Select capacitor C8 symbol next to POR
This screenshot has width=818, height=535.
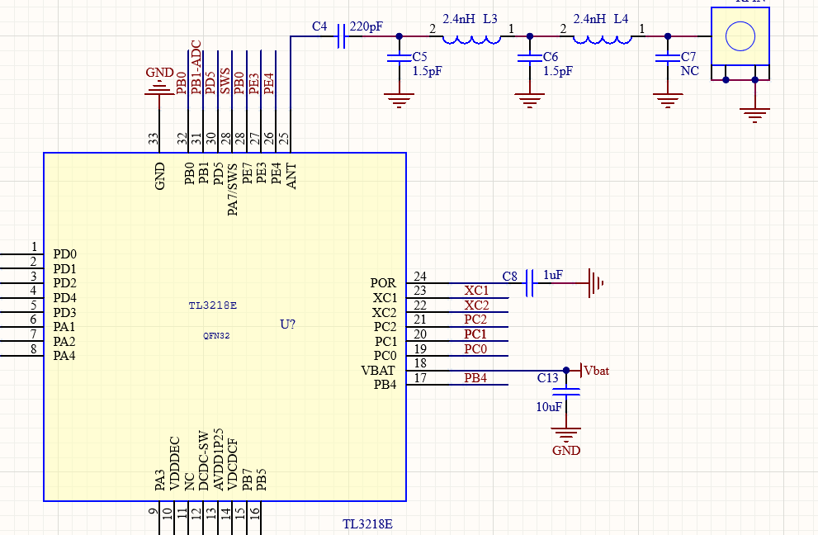[530, 284]
